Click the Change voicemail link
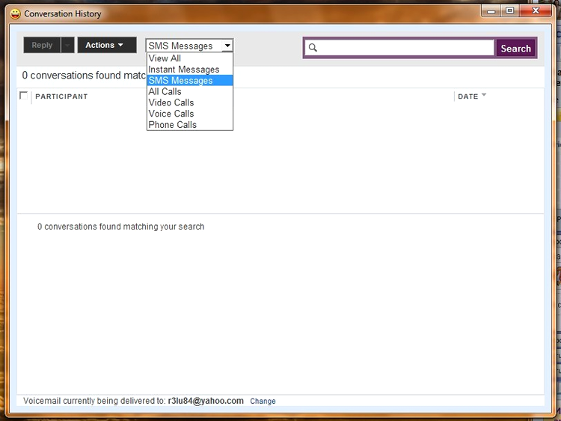 click(x=263, y=401)
